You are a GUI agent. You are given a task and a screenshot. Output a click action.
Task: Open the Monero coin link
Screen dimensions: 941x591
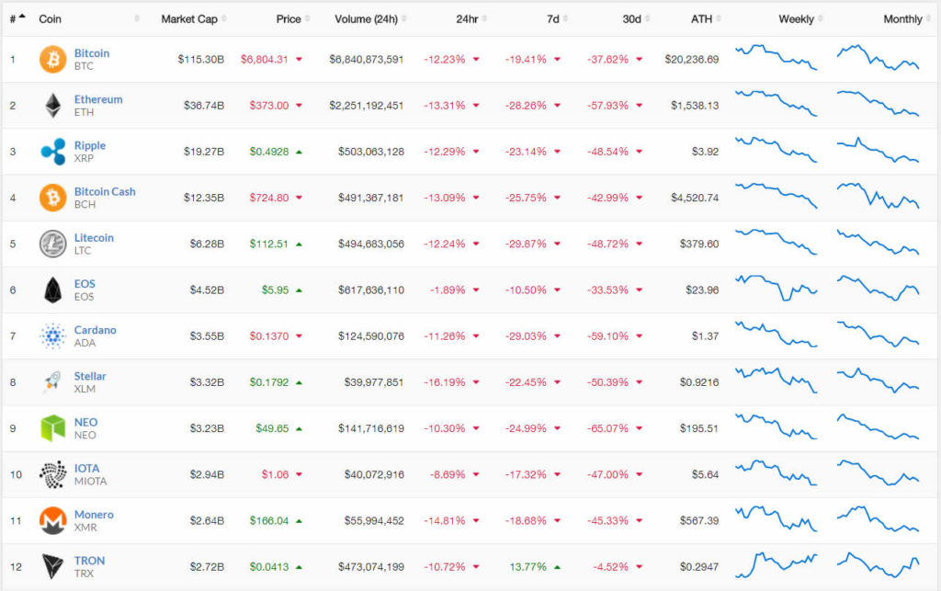pyautogui.click(x=94, y=515)
